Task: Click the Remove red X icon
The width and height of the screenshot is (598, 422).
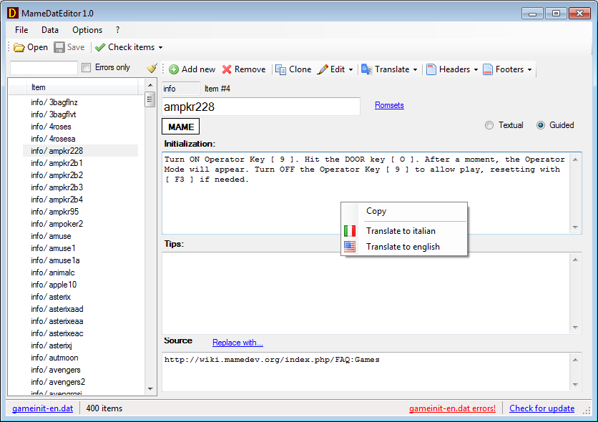Action: pos(227,69)
